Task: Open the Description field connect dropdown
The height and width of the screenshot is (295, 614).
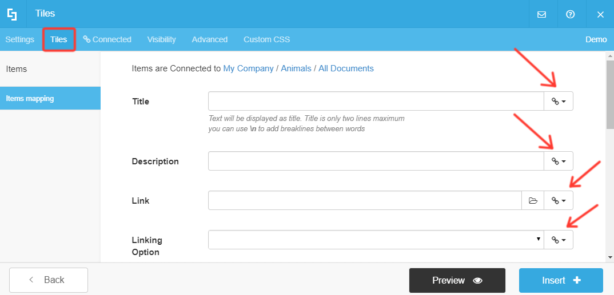Action: click(559, 161)
